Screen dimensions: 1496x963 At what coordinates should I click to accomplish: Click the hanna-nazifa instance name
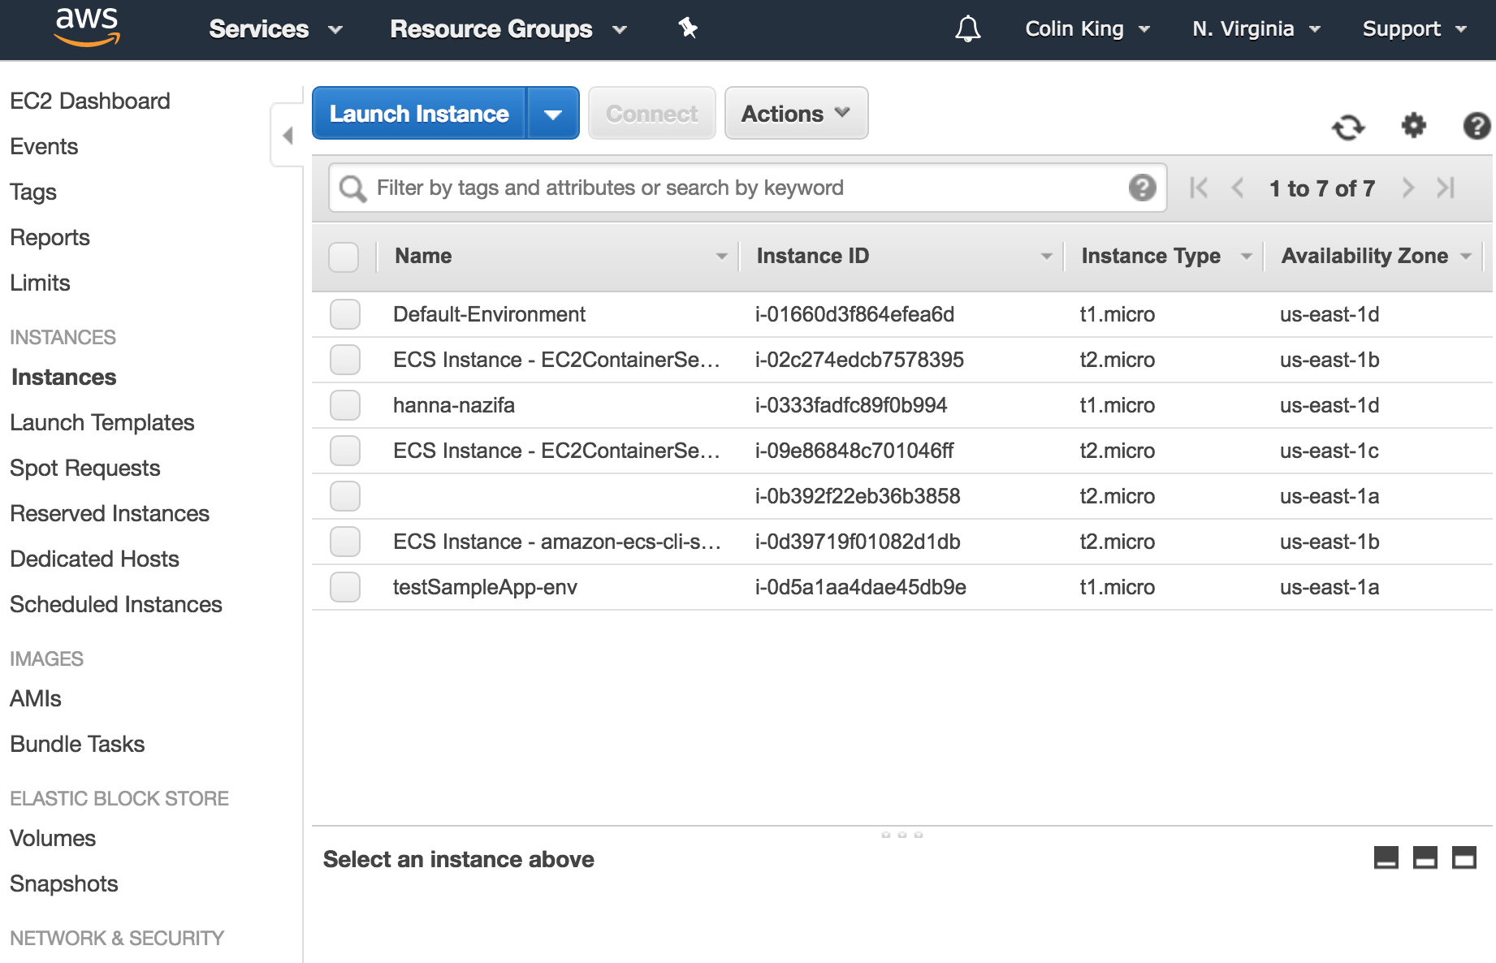tap(454, 405)
